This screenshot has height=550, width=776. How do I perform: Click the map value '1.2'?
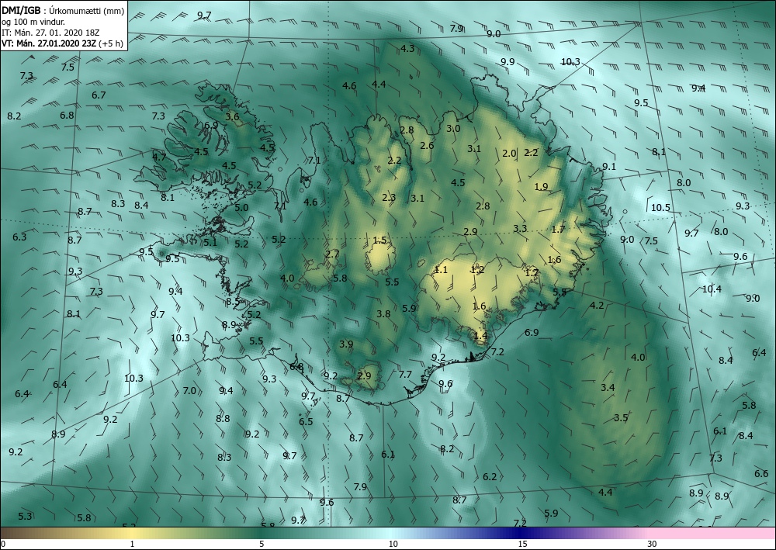pos(477,269)
